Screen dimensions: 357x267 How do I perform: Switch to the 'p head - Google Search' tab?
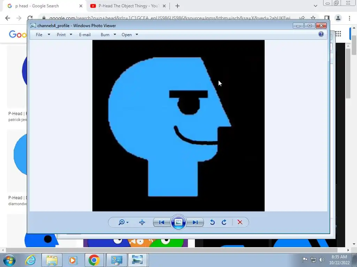pos(44,6)
